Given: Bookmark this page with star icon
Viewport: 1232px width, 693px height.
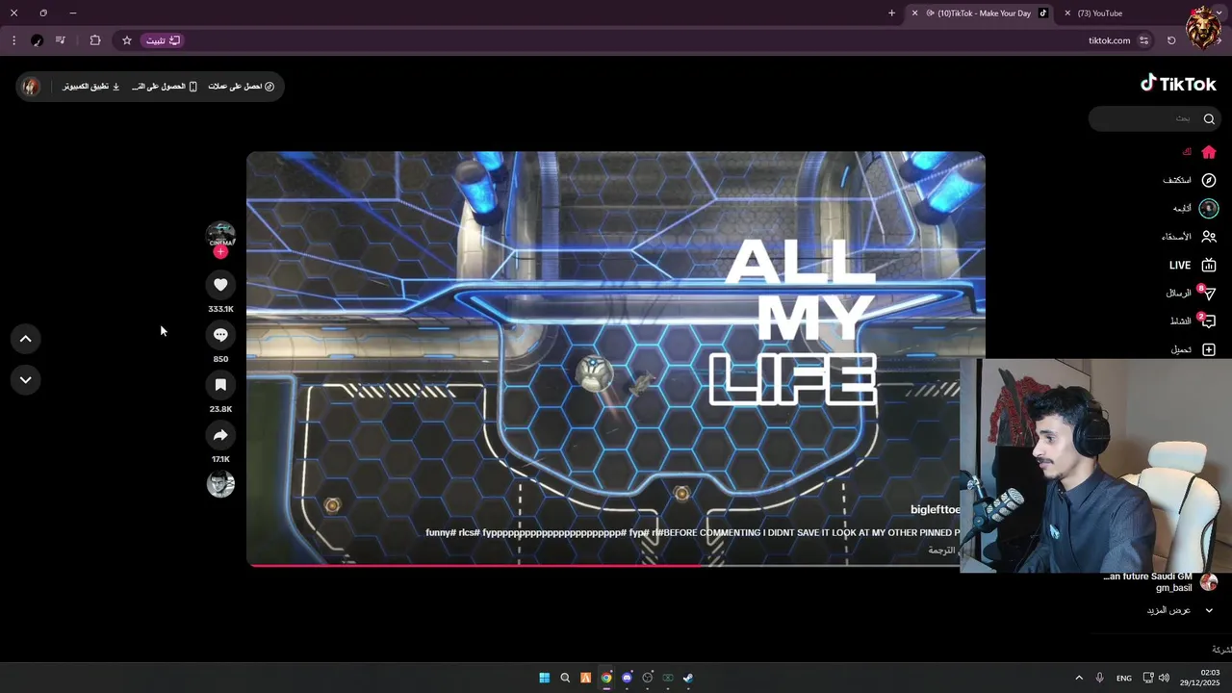Looking at the screenshot, I should (x=126, y=40).
